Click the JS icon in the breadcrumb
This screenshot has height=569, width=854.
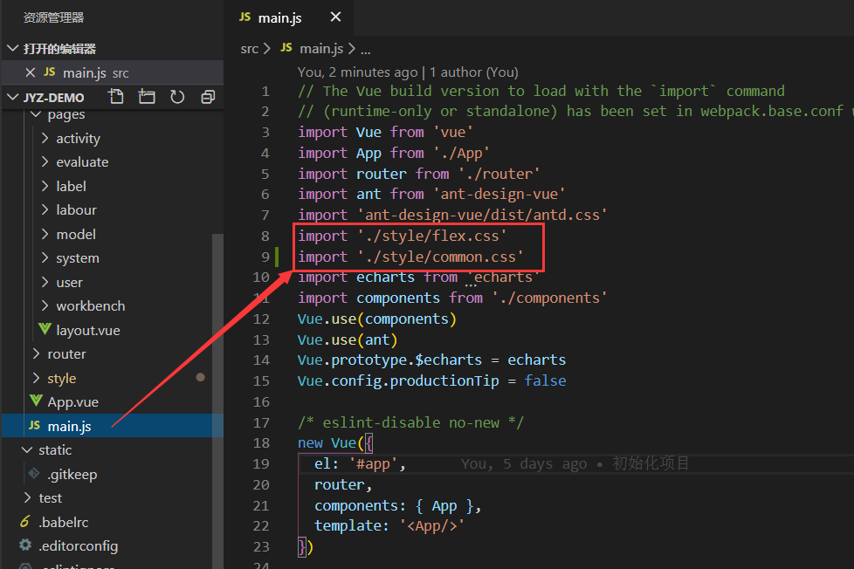(x=286, y=47)
